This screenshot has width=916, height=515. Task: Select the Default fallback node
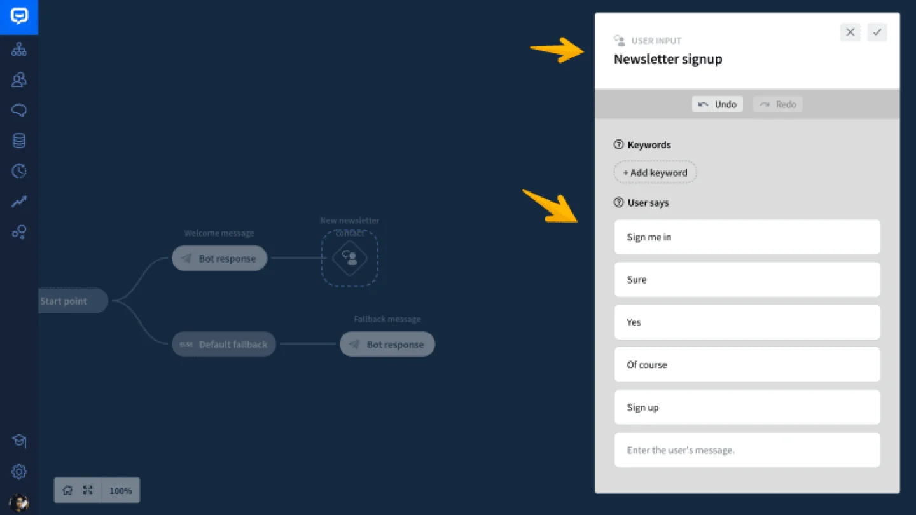(x=224, y=344)
